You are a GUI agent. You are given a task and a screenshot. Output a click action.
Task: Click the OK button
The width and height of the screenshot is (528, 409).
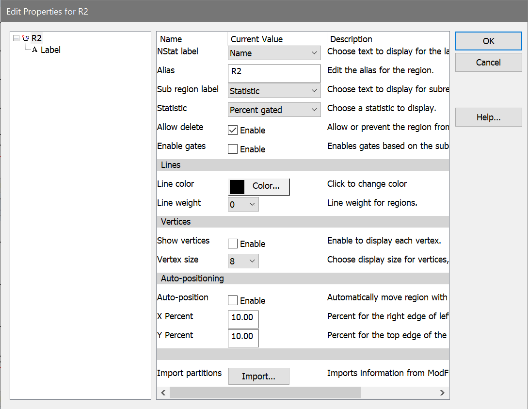tap(488, 41)
